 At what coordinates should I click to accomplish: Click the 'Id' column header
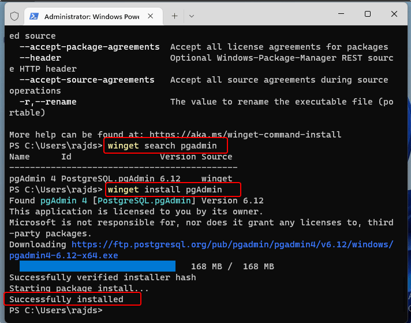click(x=66, y=157)
